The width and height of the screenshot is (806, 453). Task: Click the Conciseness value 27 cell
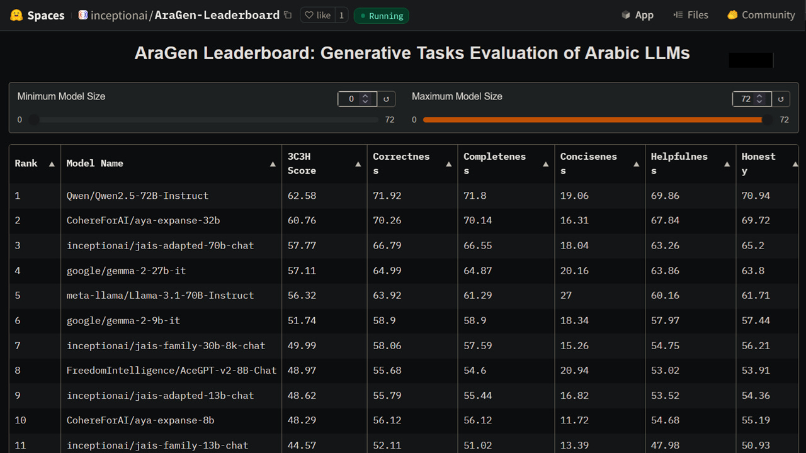pyautogui.click(x=600, y=296)
